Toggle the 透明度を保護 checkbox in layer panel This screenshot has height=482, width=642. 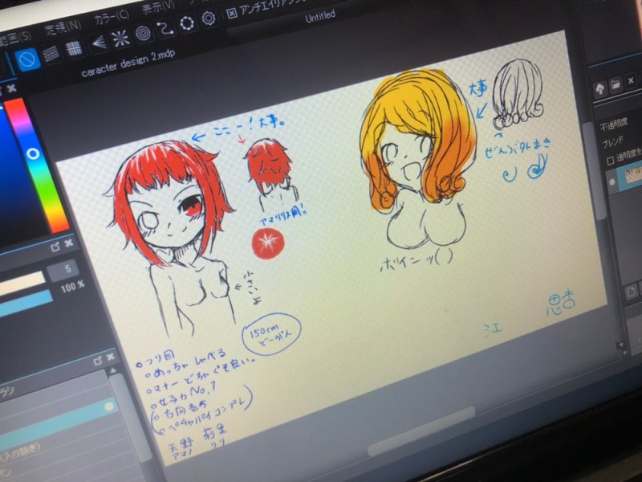tap(610, 161)
